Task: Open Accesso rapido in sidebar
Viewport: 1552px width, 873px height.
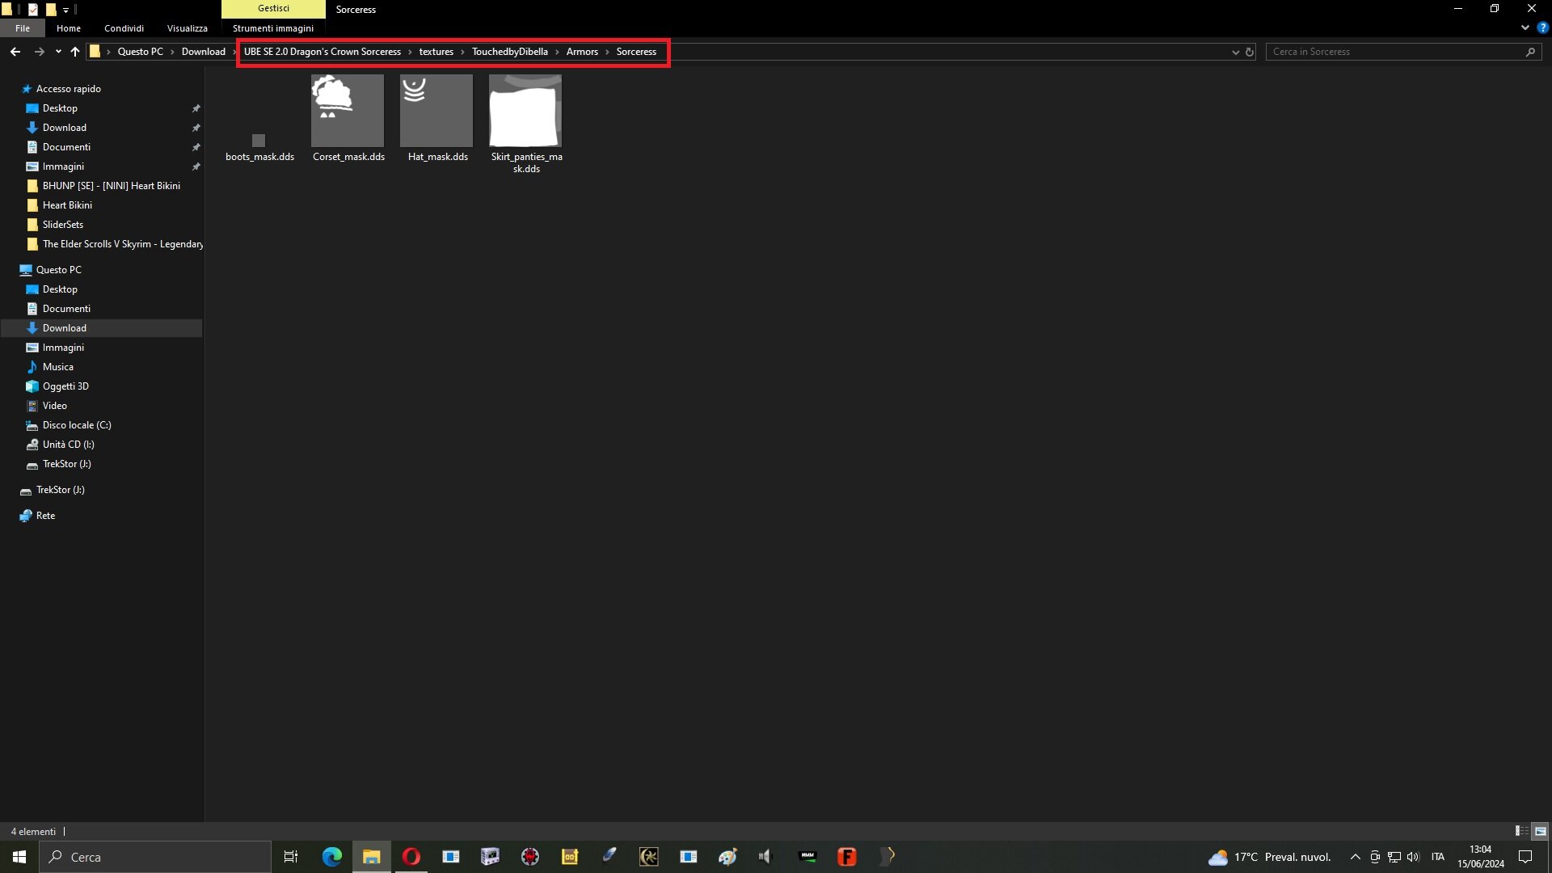Action: [x=69, y=89]
